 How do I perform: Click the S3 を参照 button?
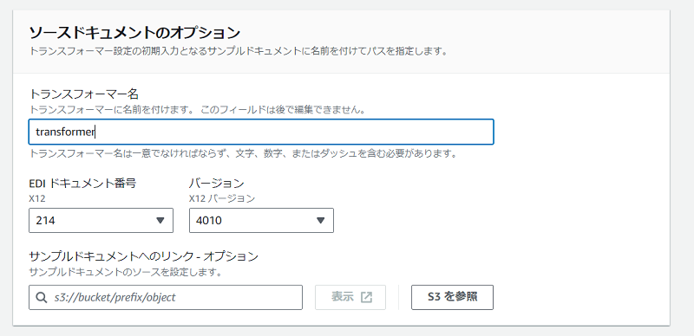(452, 297)
